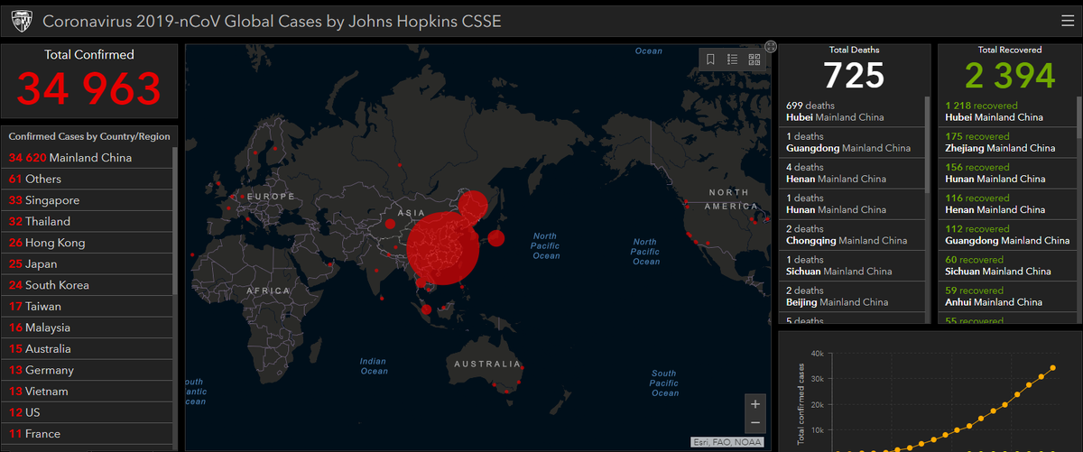Open the hamburger menu in the header
1083x452 pixels.
[x=1068, y=20]
